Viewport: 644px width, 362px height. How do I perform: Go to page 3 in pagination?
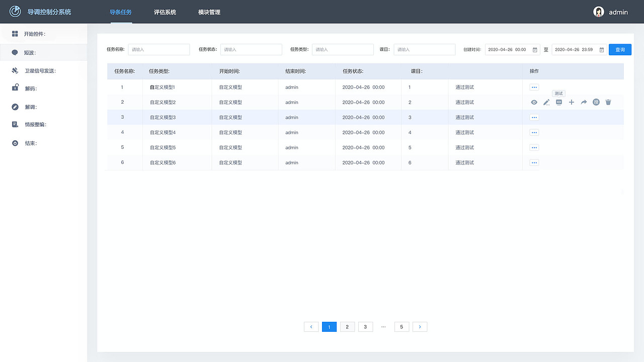point(365,327)
